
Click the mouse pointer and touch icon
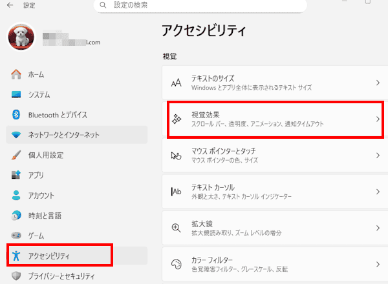176,156
